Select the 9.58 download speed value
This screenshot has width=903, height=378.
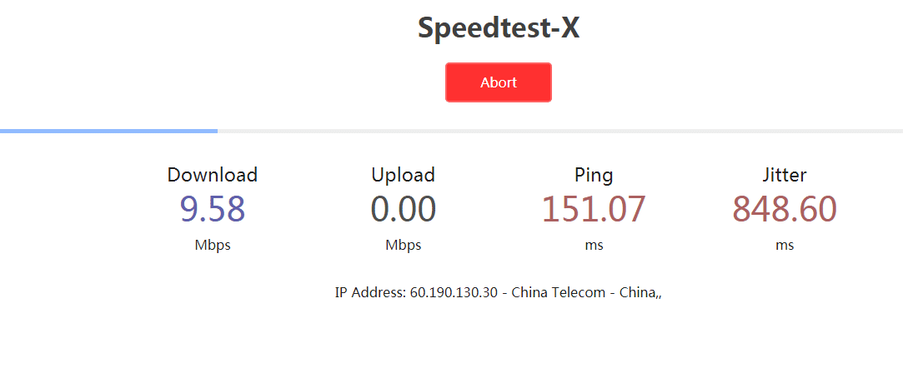[213, 210]
